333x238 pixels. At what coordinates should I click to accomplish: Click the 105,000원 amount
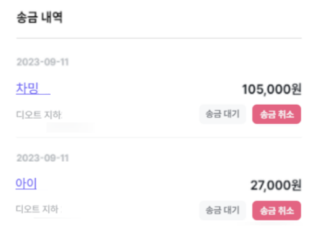tap(271, 89)
